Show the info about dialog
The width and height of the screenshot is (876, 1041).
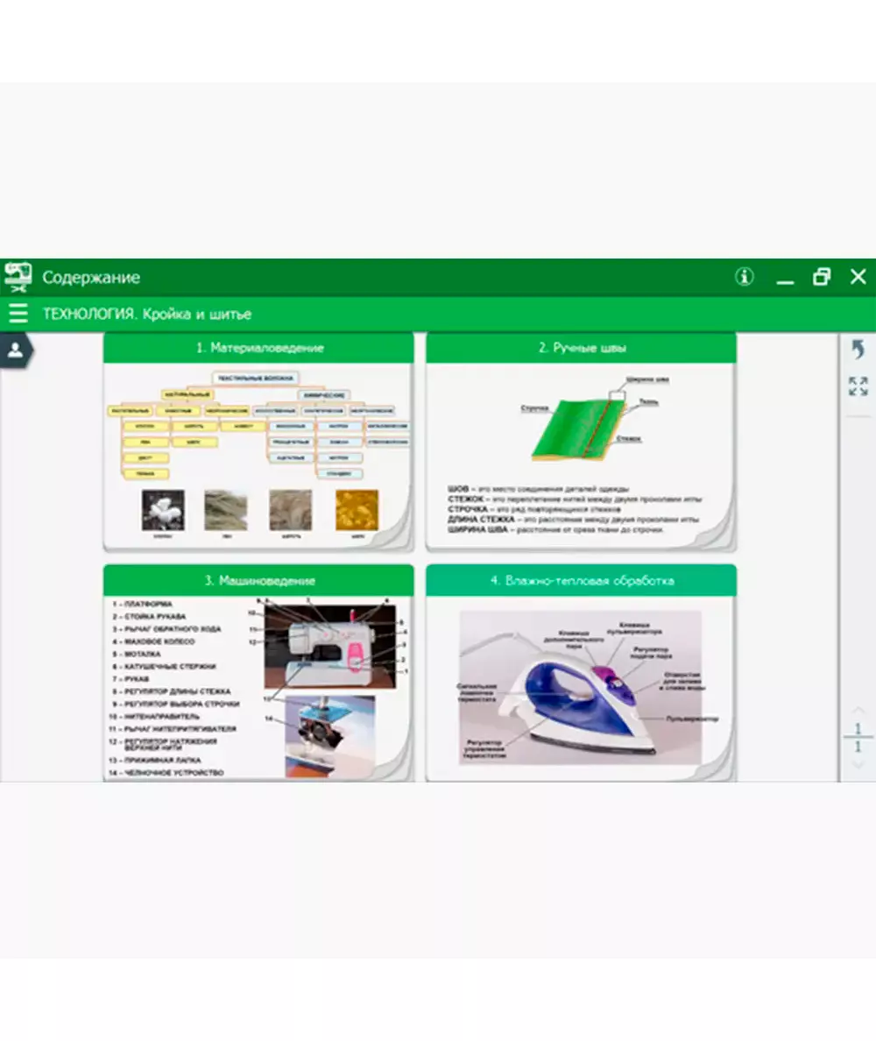tap(744, 277)
